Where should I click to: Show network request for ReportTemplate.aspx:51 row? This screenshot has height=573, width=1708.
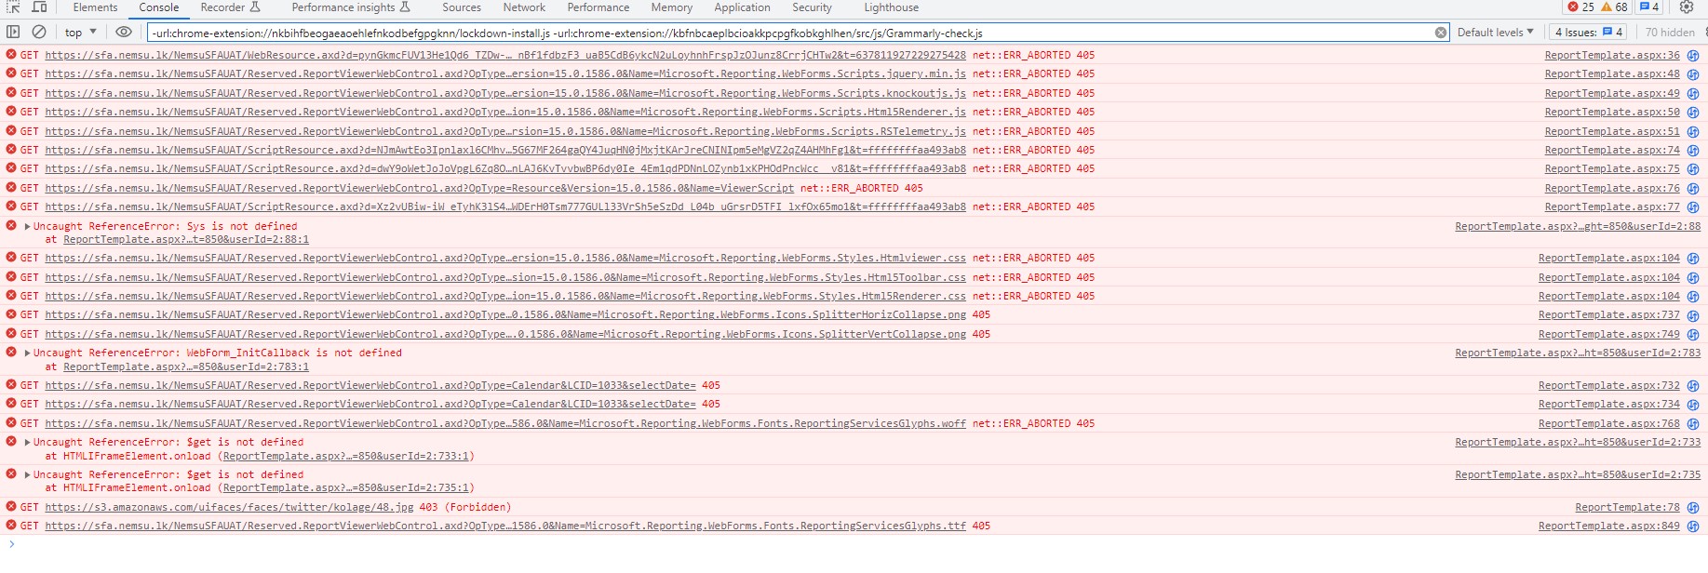(1693, 131)
